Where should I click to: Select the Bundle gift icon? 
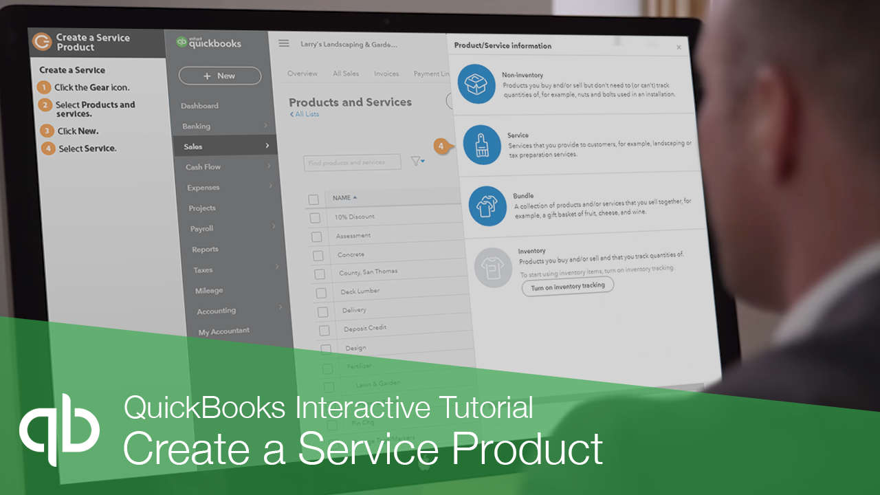(488, 206)
